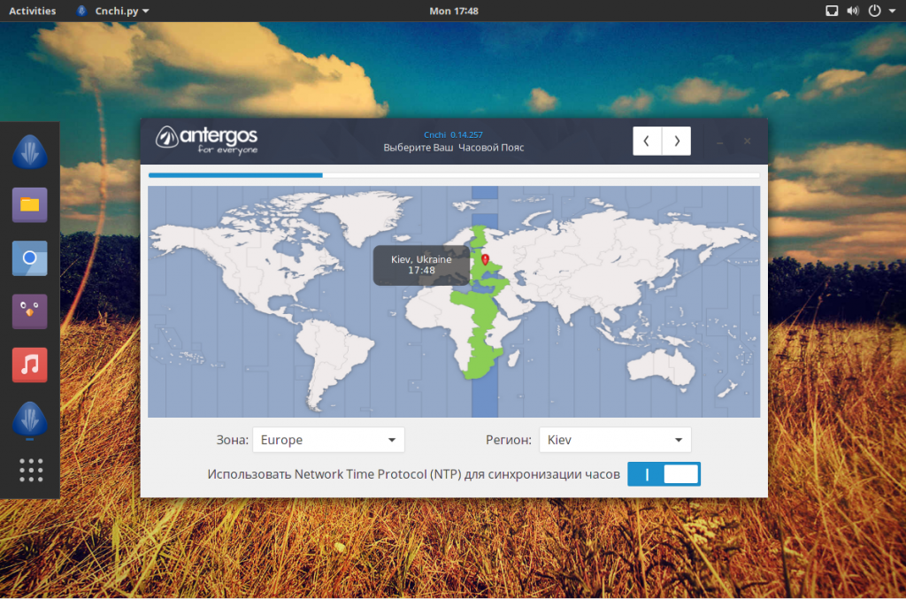Open the Регион Kiev dropdown
The image size is (906, 599).
(615, 440)
